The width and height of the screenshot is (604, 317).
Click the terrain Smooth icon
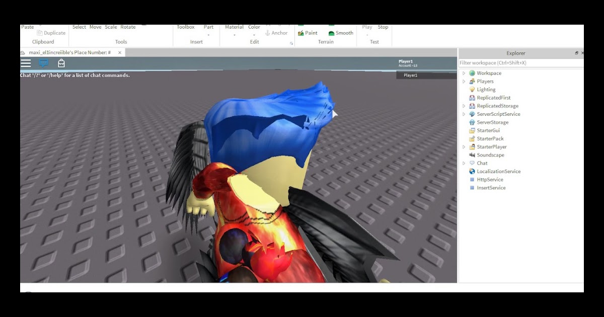click(x=332, y=33)
